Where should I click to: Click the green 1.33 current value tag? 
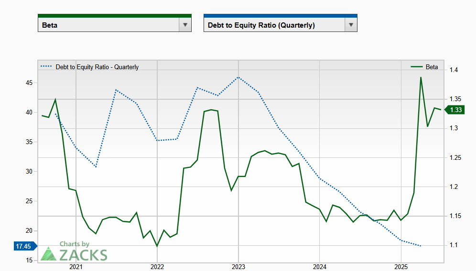[x=455, y=110]
